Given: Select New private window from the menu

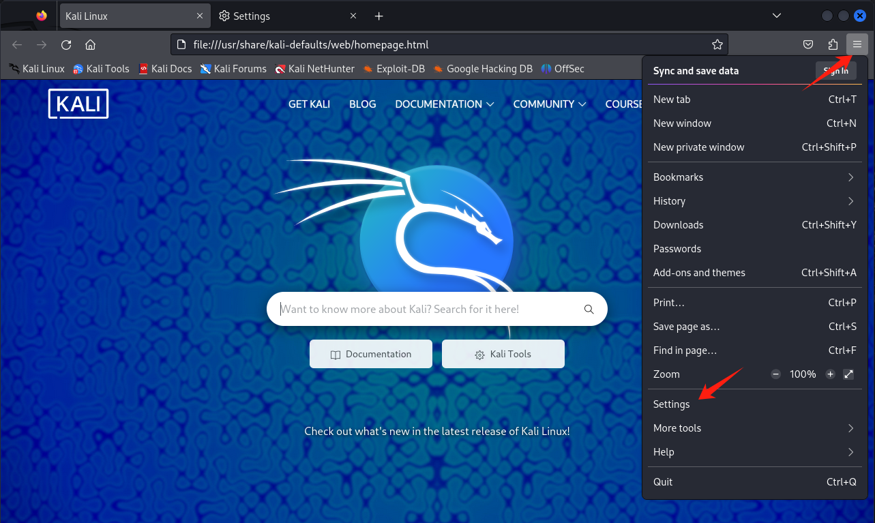Looking at the screenshot, I should (755, 147).
